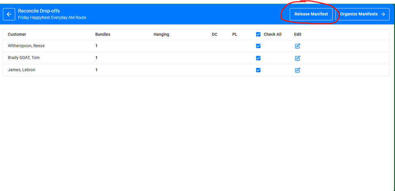The width and height of the screenshot is (395, 191).
Task: Select the Bundles column header
Action: click(102, 35)
